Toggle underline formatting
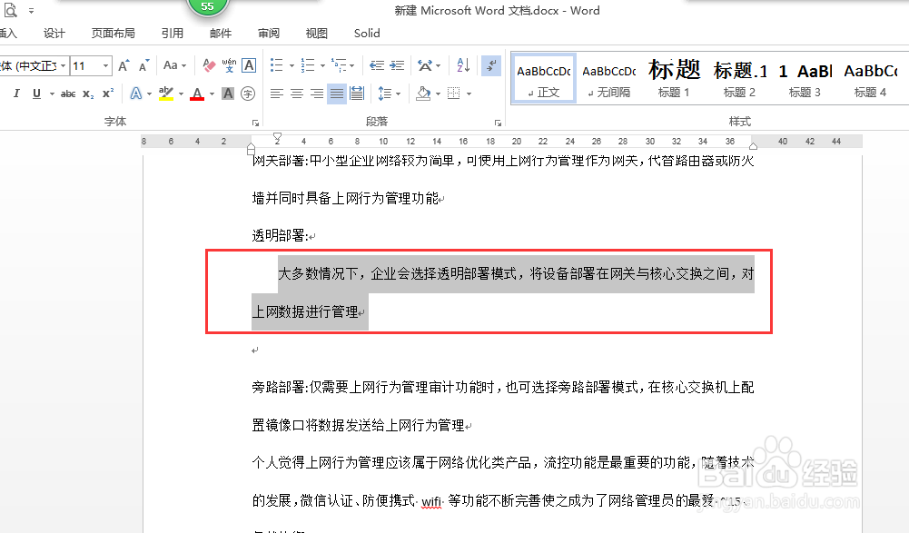 pos(36,94)
